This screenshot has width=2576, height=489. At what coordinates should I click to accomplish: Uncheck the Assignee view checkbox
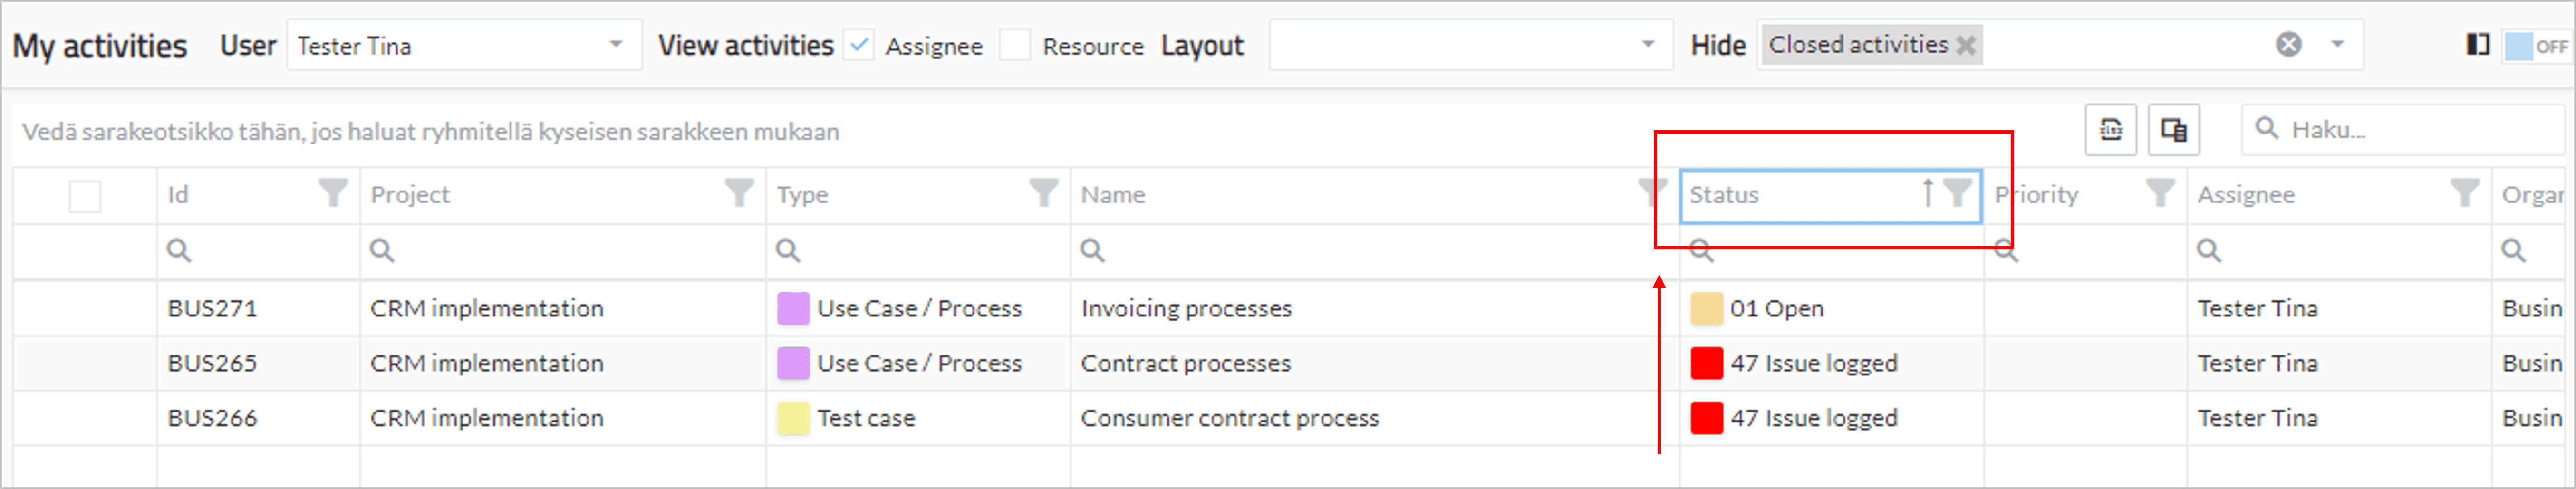pos(858,45)
